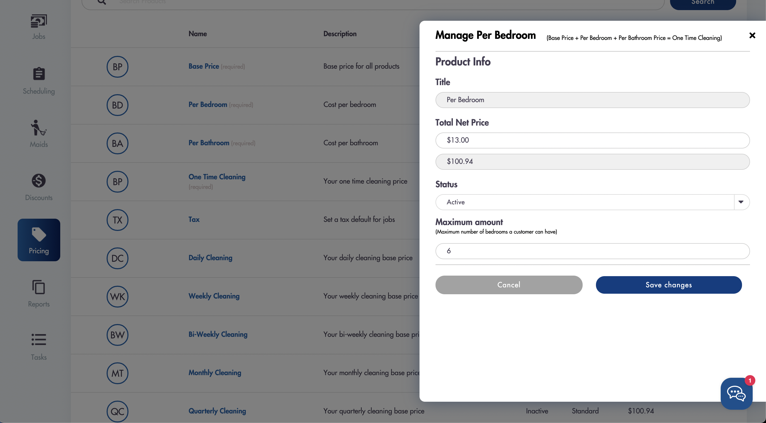Click 'Cost per bathroom' description
The image size is (766, 423).
pyautogui.click(x=350, y=143)
